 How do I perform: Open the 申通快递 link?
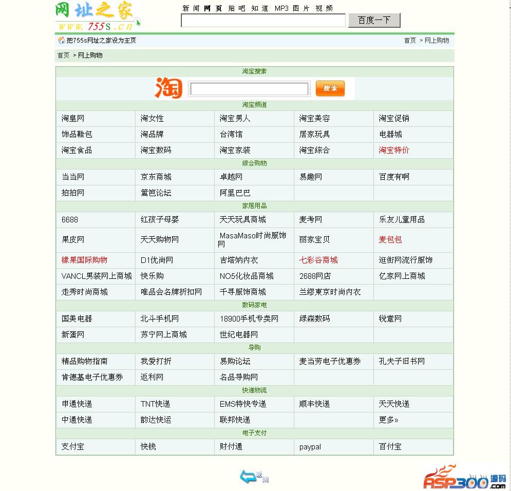coord(77,404)
